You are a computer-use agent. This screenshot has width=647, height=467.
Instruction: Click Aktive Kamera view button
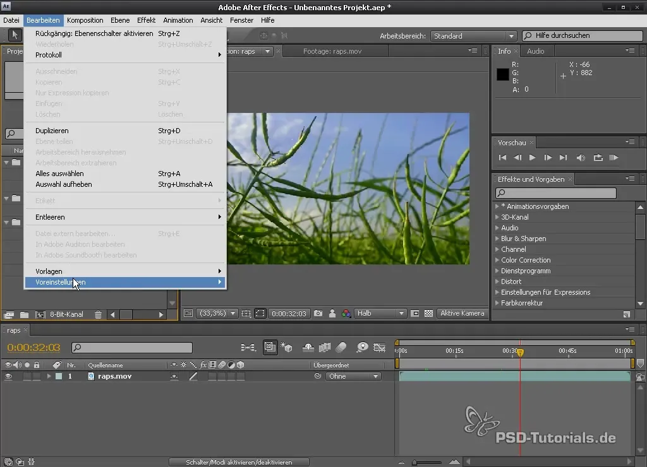click(462, 313)
